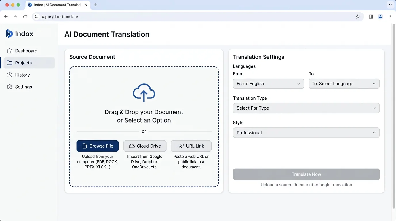Click the Import from Google Drive description
Viewport: 396px width, 221px height.
coord(145,162)
